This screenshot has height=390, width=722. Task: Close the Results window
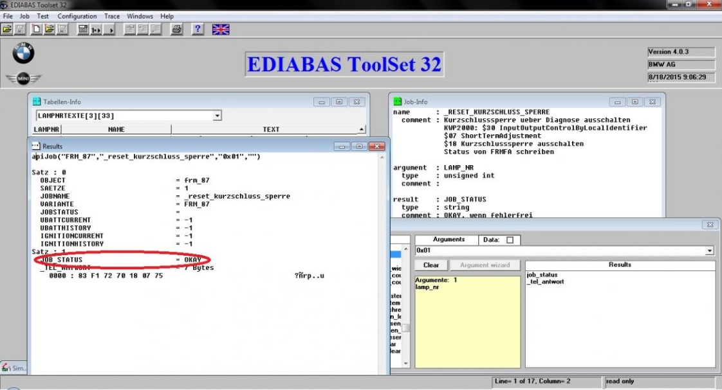376,146
